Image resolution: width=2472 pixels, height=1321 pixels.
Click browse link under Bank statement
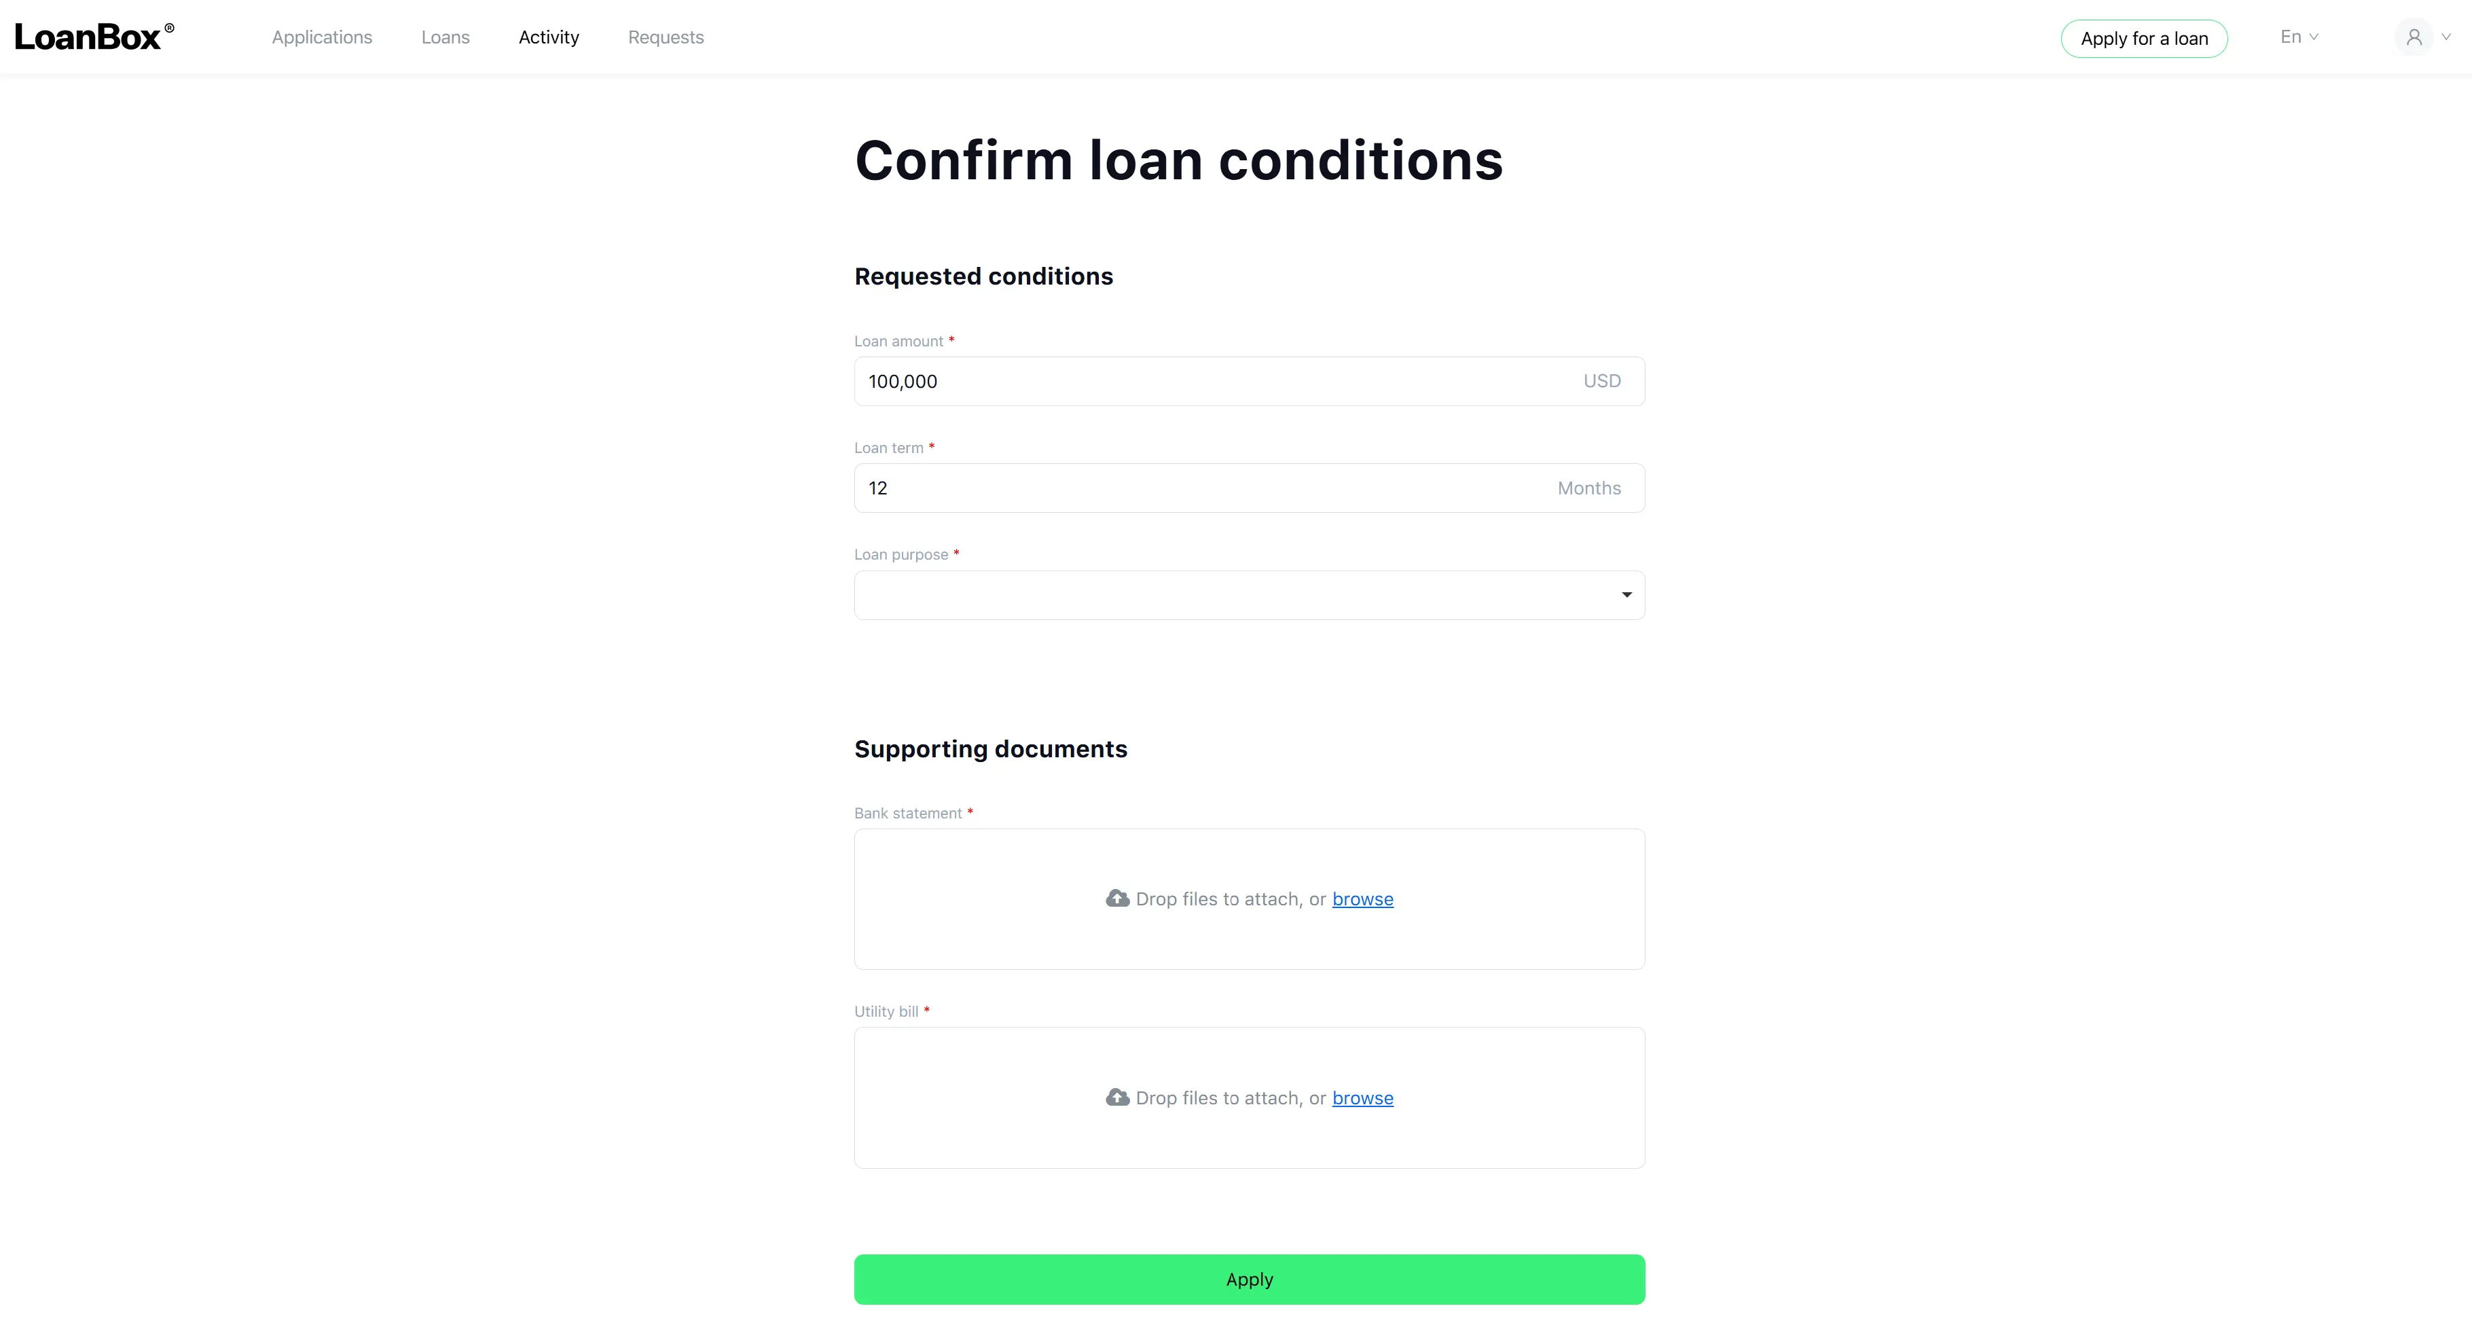1363,899
